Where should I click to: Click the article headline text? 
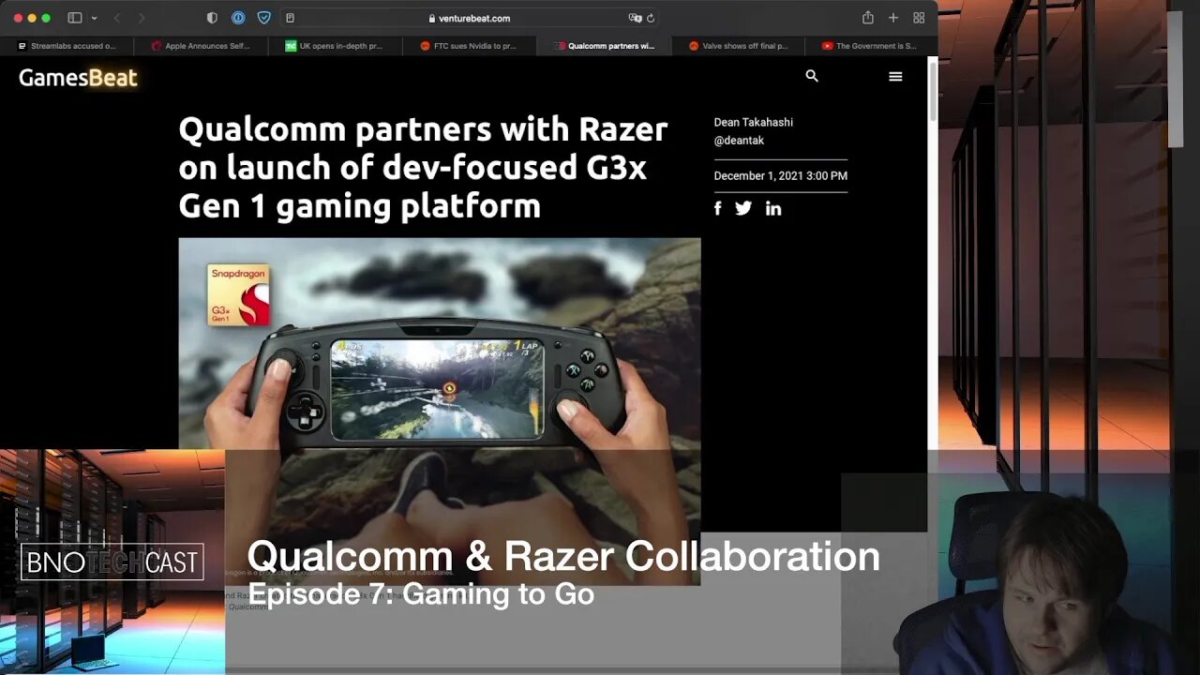tap(424, 168)
